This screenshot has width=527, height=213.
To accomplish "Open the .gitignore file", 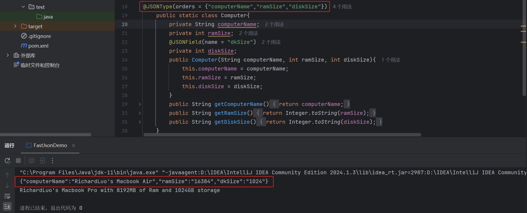I will [x=40, y=36].
